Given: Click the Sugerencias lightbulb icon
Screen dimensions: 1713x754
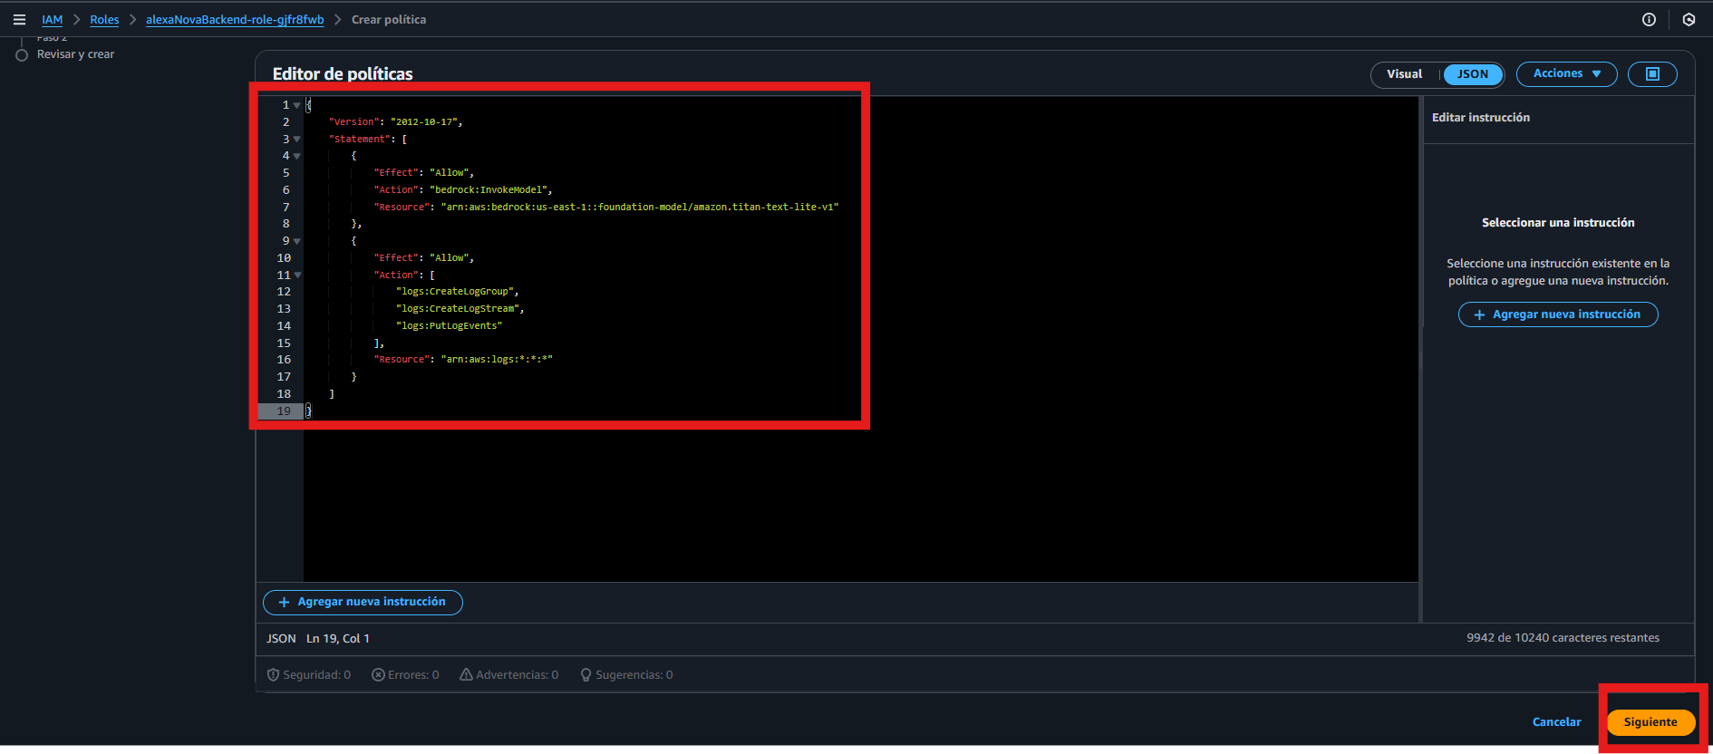Looking at the screenshot, I should [x=586, y=675].
